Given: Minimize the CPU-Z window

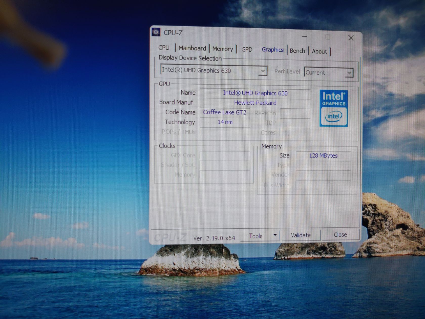Looking at the screenshot, I should [304, 37].
